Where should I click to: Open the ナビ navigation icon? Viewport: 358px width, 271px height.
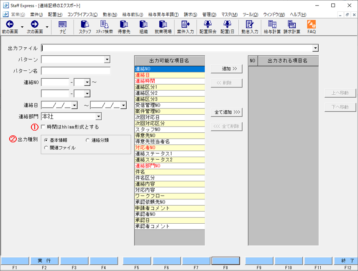coord(63,27)
